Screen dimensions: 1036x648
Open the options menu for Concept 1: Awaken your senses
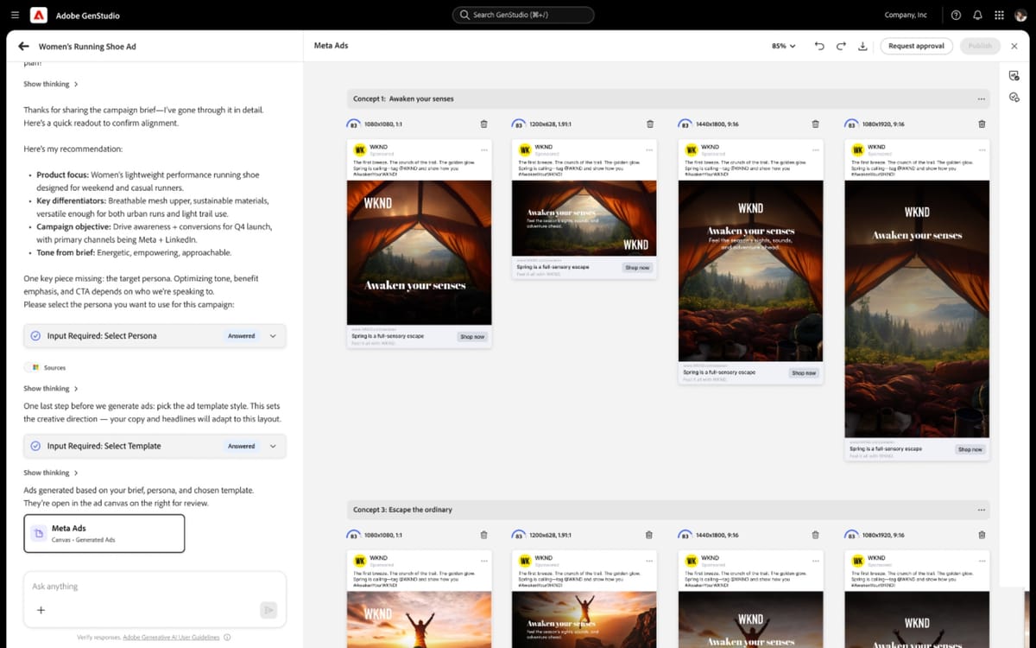pyautogui.click(x=981, y=98)
